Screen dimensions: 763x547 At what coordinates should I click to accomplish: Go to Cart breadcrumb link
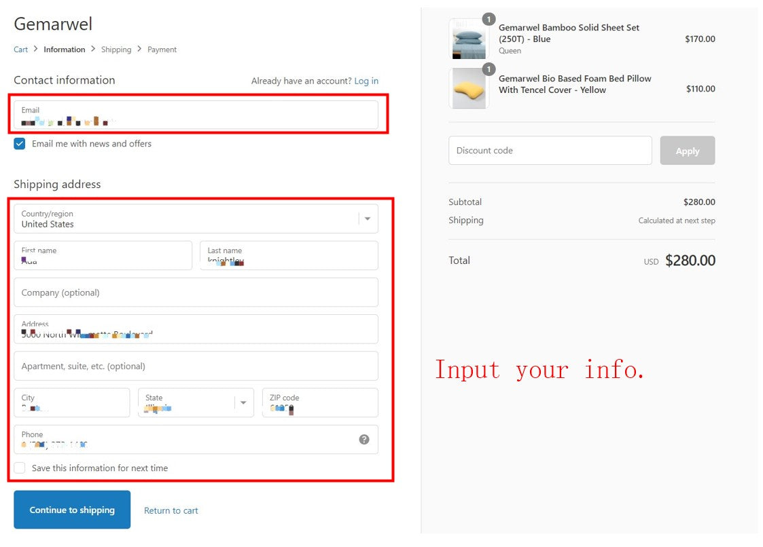click(21, 50)
